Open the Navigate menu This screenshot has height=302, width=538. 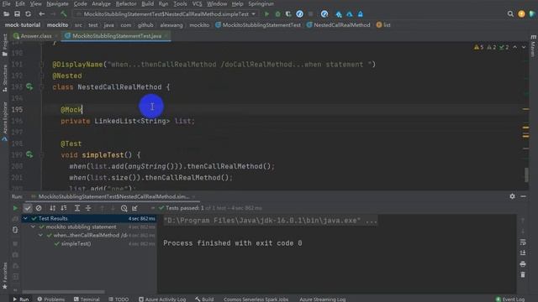(x=57, y=3)
